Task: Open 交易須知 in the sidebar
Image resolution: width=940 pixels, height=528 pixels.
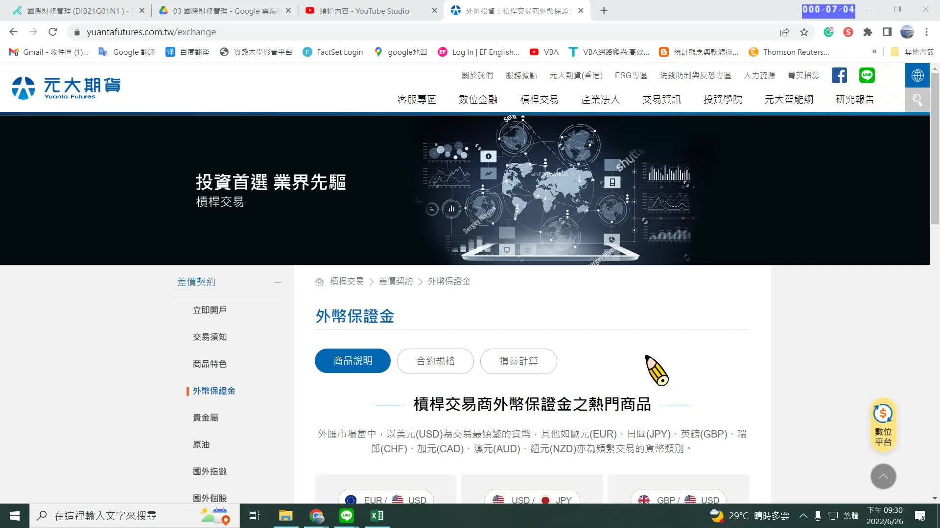Action: pyautogui.click(x=210, y=337)
